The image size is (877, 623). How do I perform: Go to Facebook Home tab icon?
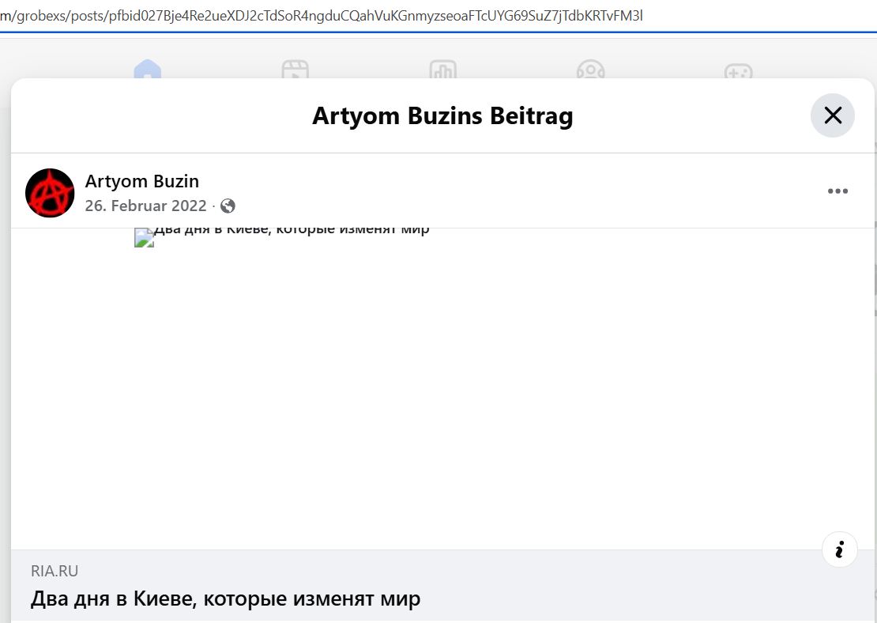point(148,70)
